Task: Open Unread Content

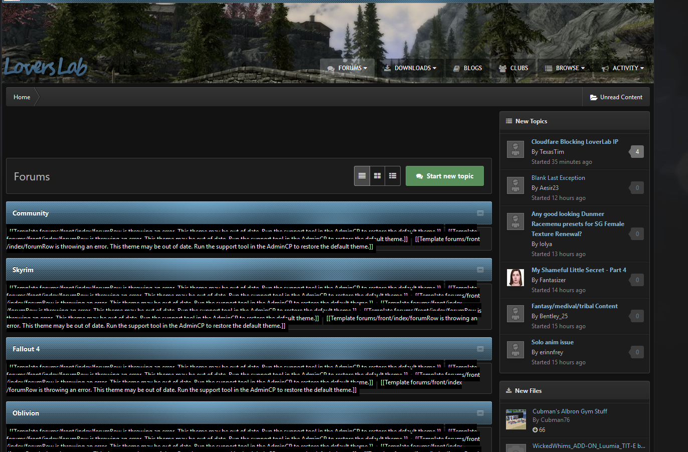Action: pyautogui.click(x=616, y=97)
